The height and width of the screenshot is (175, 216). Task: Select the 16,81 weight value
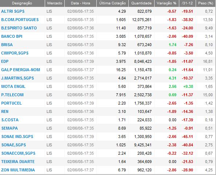pyautogui.click(x=208, y=61)
